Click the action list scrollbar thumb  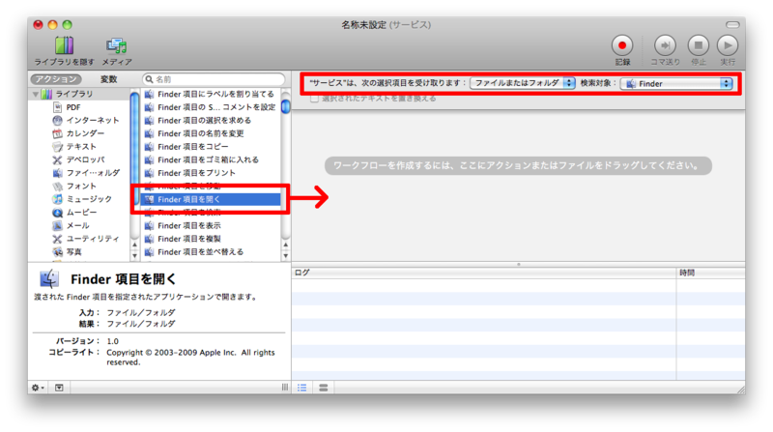tap(285, 106)
